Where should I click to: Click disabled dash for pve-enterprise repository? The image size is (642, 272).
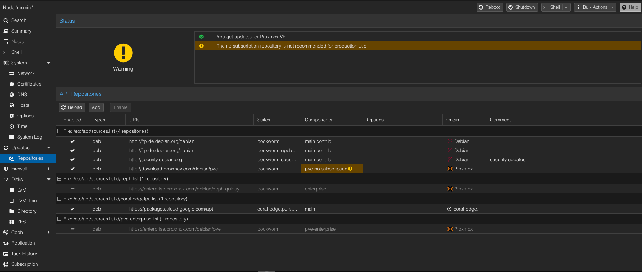(72, 229)
